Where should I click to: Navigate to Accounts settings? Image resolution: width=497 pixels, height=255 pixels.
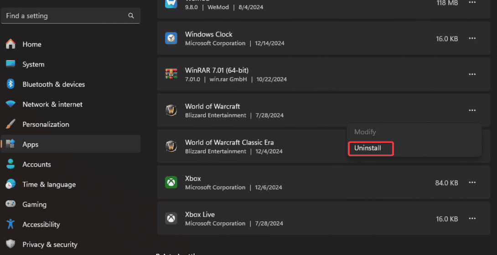pyautogui.click(x=36, y=165)
